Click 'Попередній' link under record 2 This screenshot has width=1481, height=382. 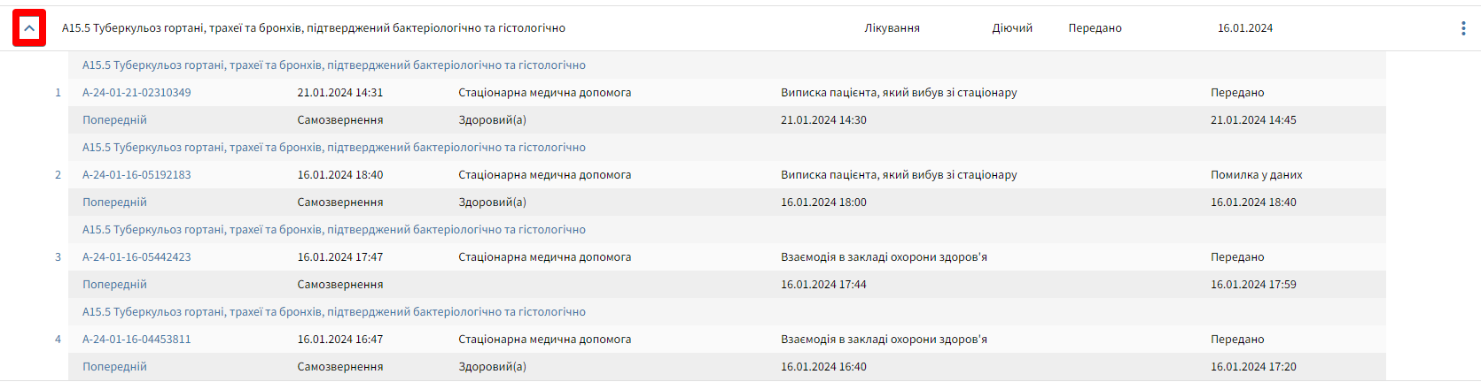pos(114,202)
